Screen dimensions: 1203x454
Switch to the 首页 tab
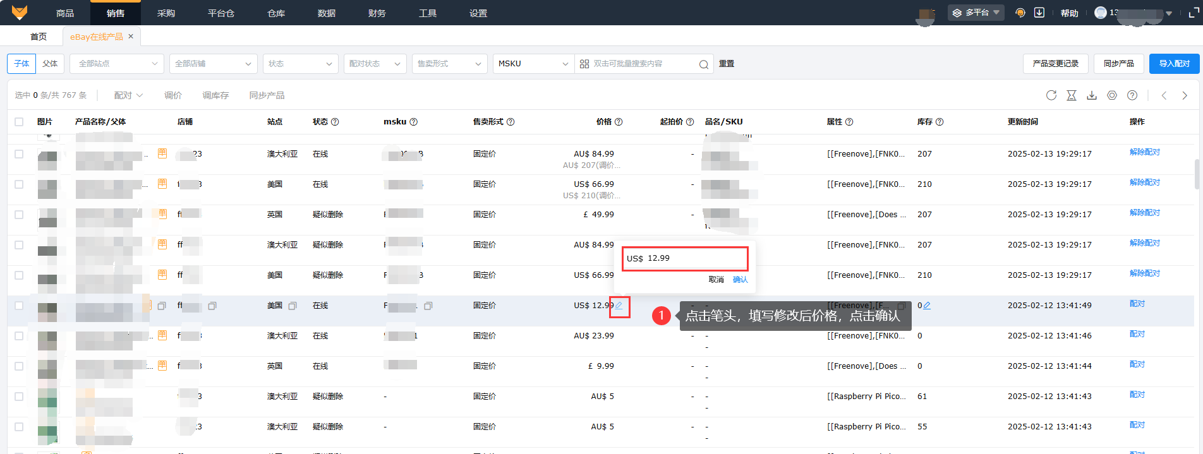coord(39,37)
